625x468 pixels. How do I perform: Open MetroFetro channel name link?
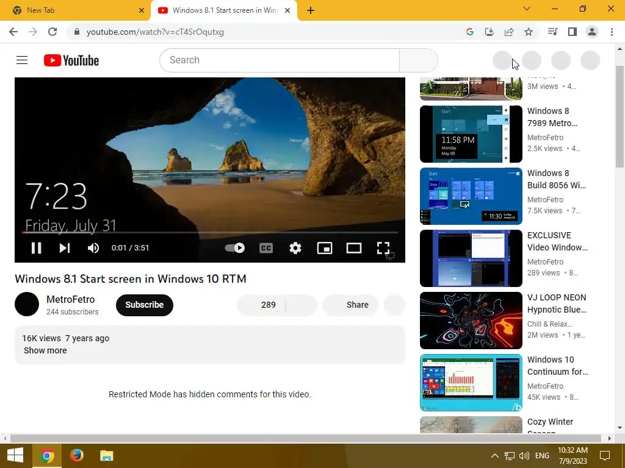point(71,299)
